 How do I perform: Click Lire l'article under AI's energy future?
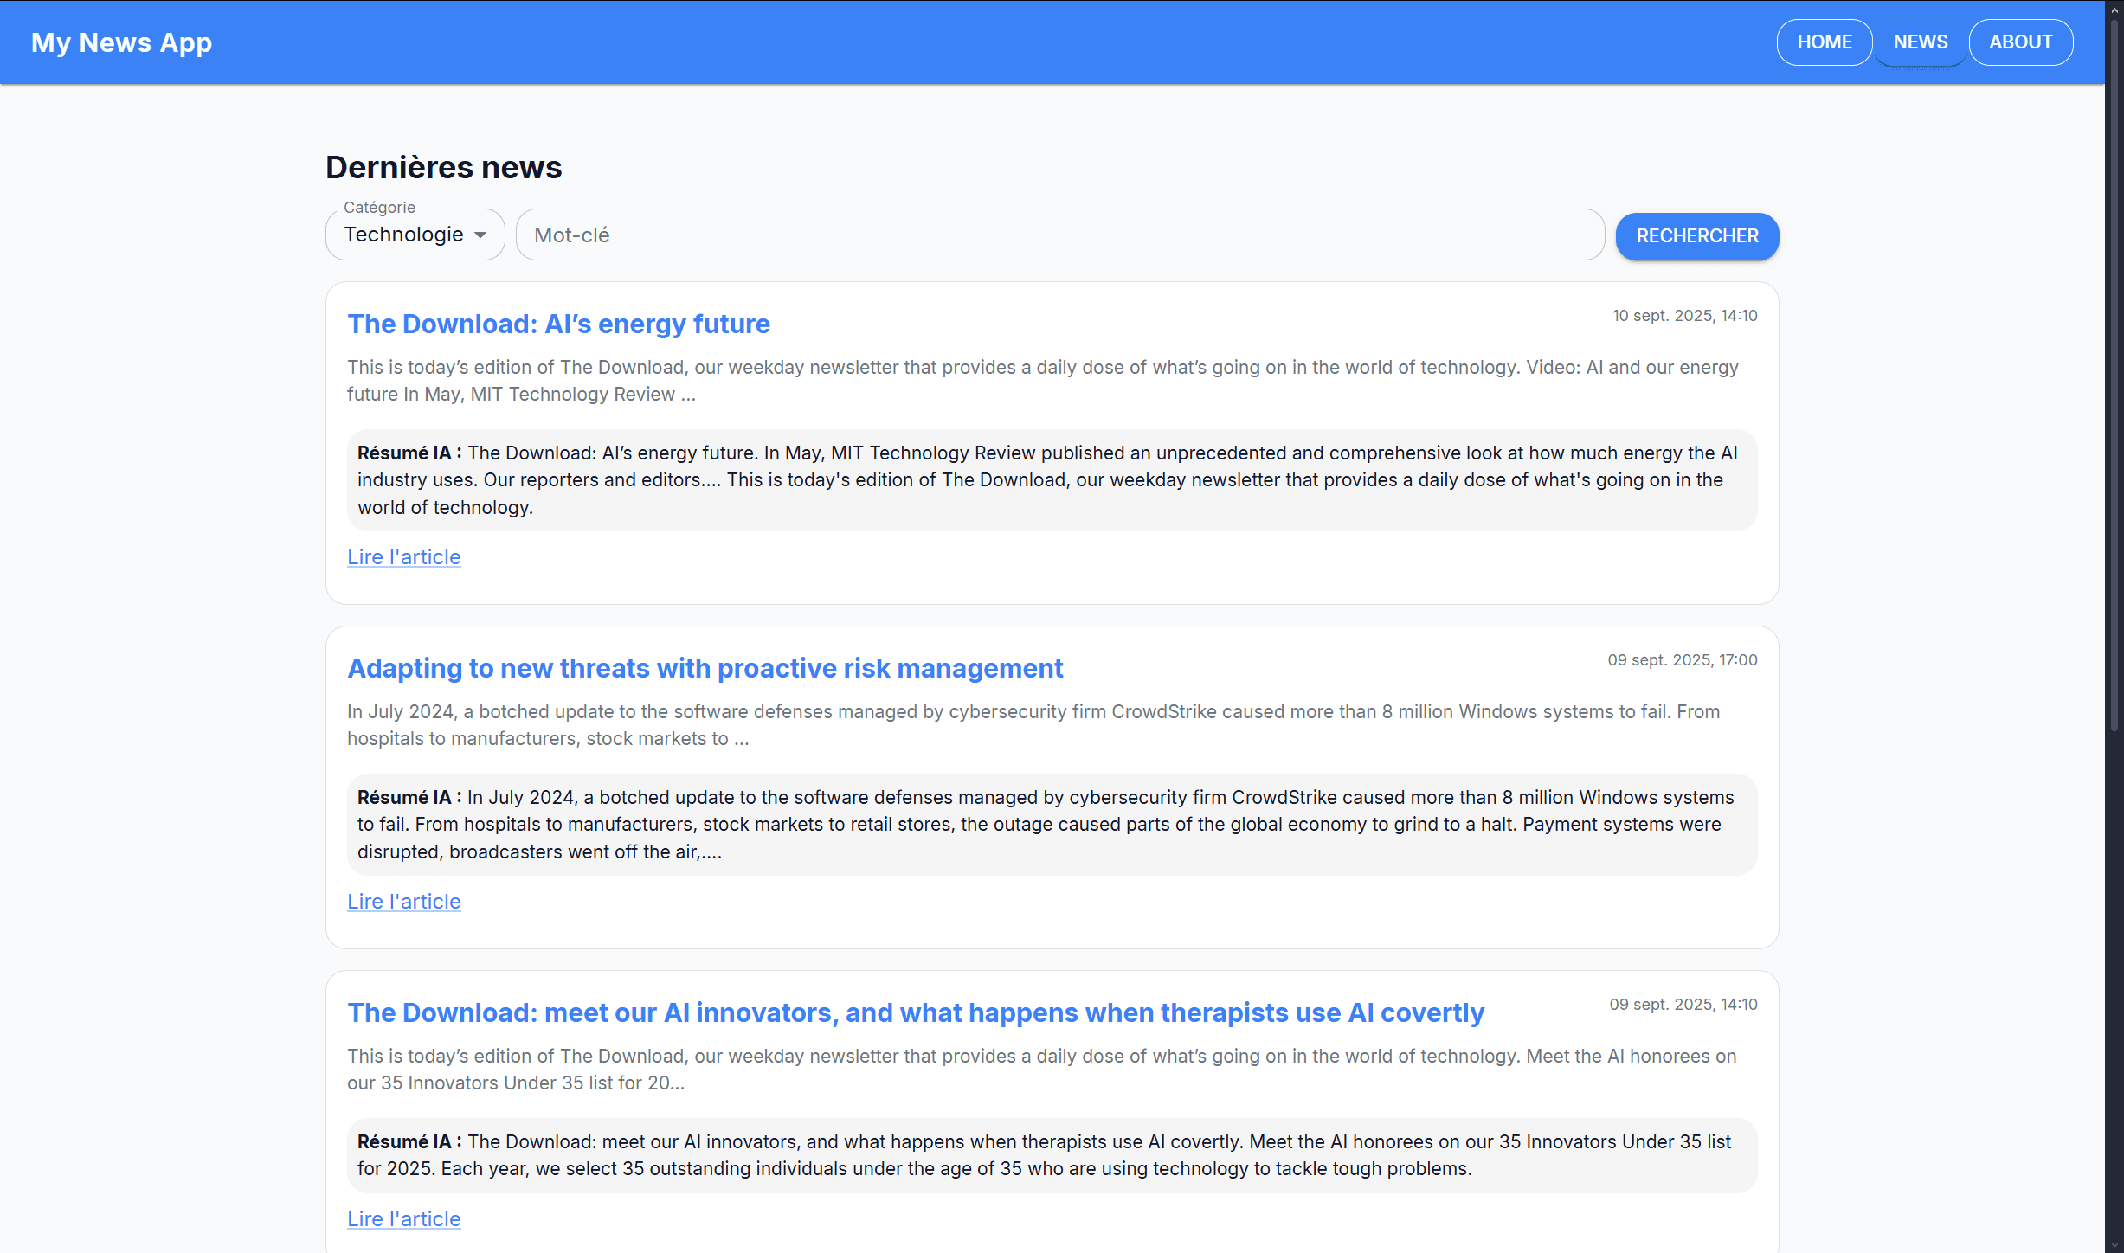[x=403, y=557]
